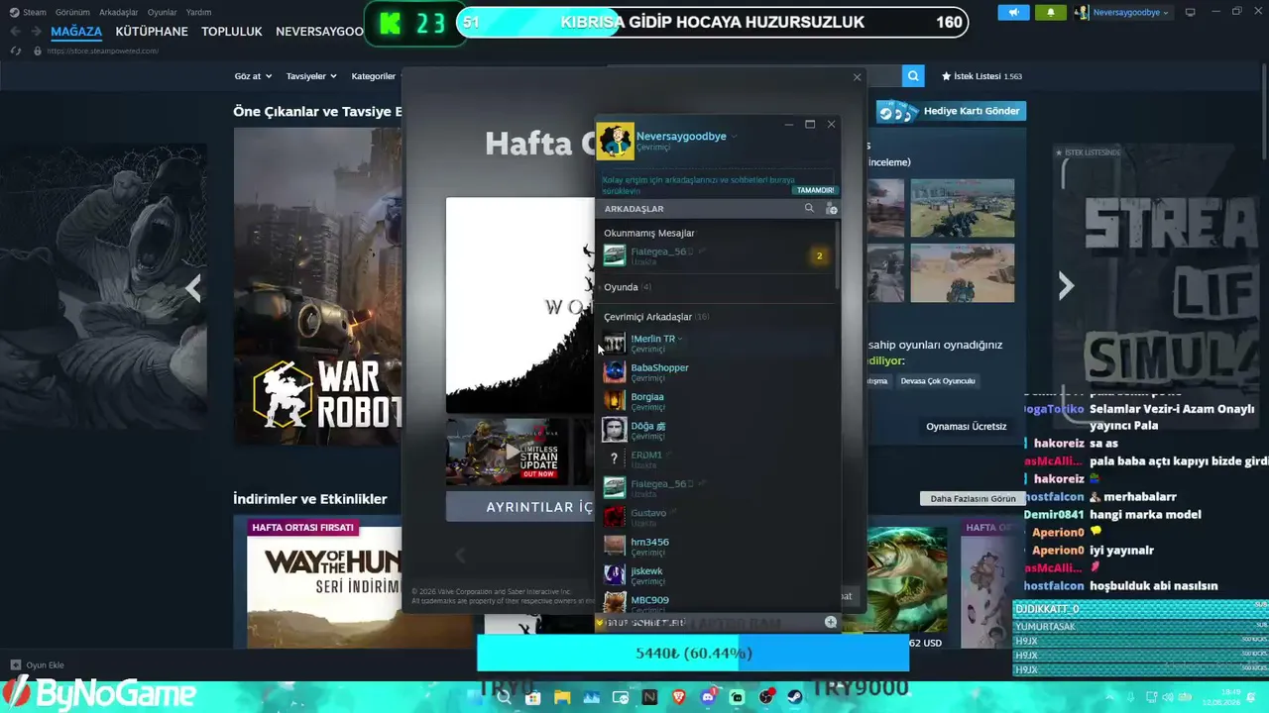Open the dropdown arrow next to !Merlin TR
Viewport: 1269px width, 713px height.
[x=680, y=339]
